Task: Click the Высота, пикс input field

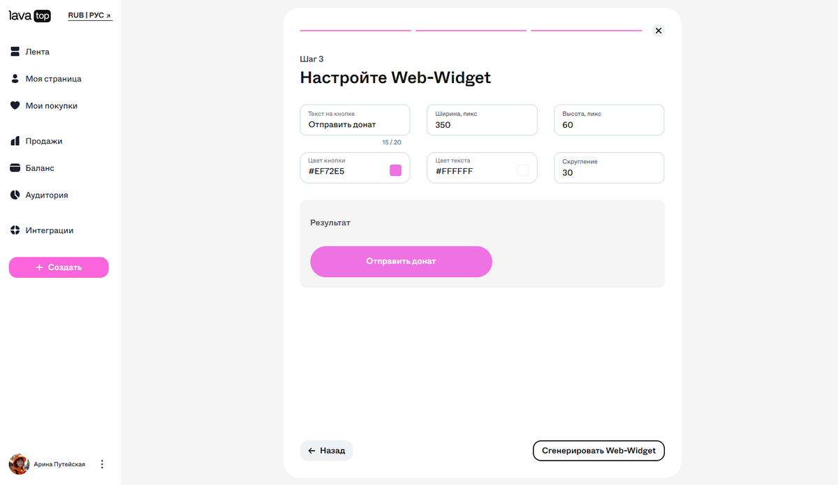Action: click(609, 120)
